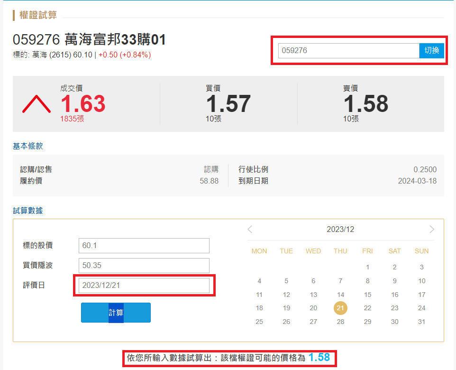The height and width of the screenshot is (370, 456).
Task: Select December 13 on the calendar
Action: pyautogui.click(x=313, y=295)
